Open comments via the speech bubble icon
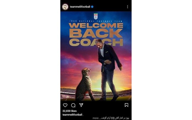 (73, 105)
